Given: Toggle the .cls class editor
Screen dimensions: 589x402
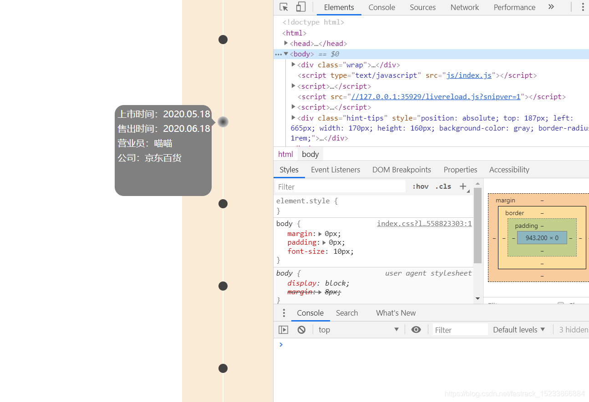Looking at the screenshot, I should pyautogui.click(x=443, y=186).
